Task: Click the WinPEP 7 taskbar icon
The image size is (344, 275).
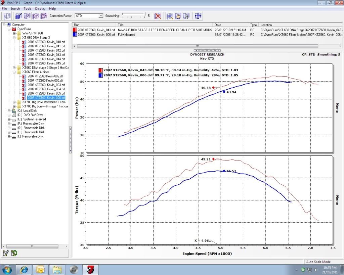Action: (x=90, y=270)
